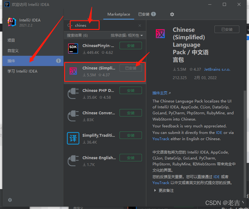Open YouTrack link in English description
The width and height of the screenshot is (249, 209).
coord(161,139)
